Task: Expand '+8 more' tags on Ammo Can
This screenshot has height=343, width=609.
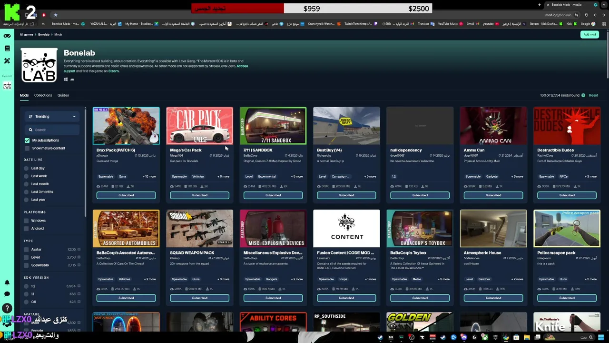Action: click(x=517, y=177)
